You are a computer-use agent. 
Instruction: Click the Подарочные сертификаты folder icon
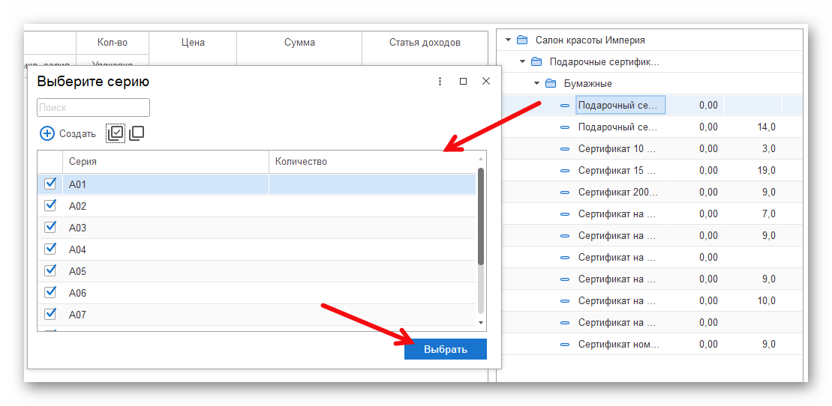pos(536,61)
